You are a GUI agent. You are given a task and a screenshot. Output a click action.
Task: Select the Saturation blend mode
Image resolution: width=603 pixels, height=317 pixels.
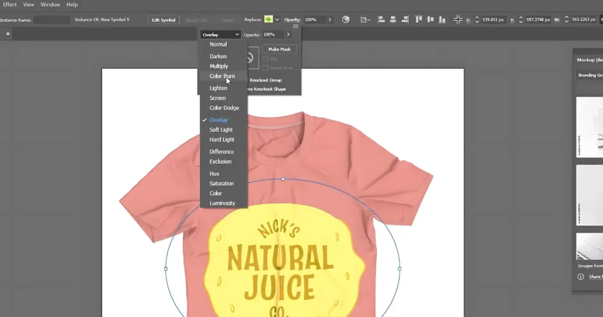click(x=223, y=183)
